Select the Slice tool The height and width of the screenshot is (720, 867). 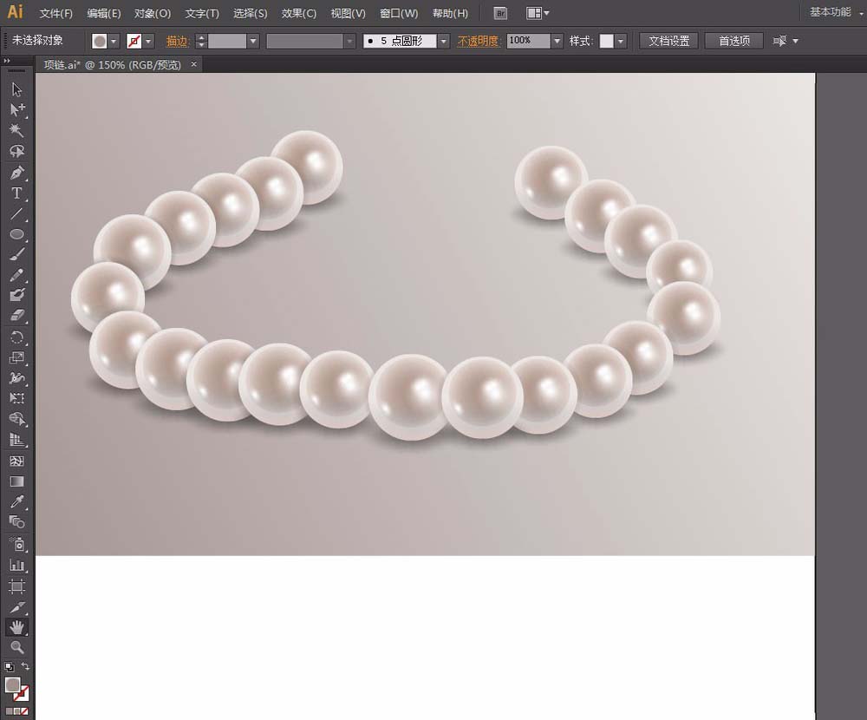pyautogui.click(x=16, y=607)
